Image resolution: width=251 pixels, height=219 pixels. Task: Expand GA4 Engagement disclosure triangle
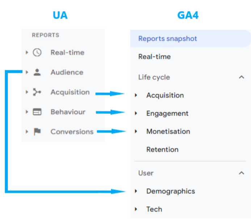[x=136, y=113]
